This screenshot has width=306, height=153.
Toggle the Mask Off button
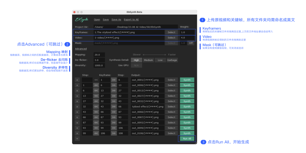pos(191,43)
